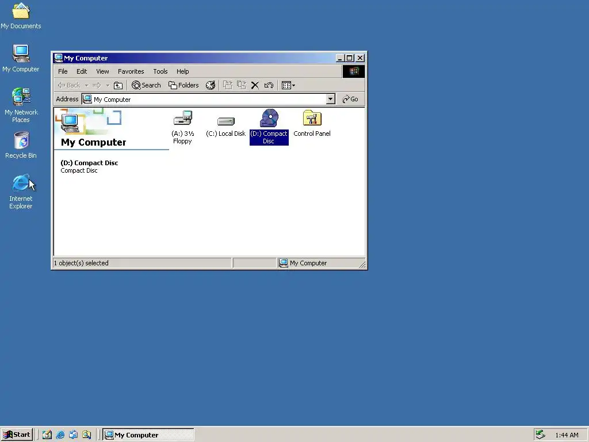Click the Go button

[x=350, y=99]
